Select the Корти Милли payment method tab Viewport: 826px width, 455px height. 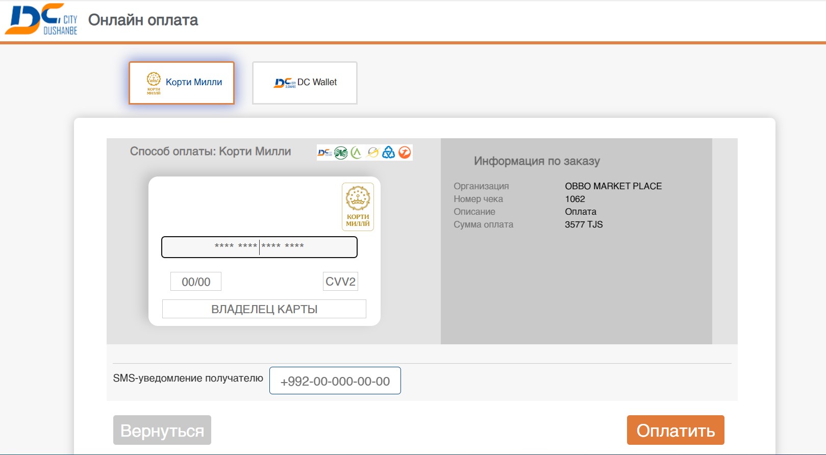coord(182,83)
